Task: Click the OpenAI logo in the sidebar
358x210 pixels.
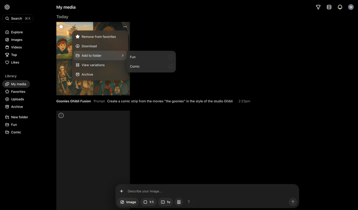Action: coord(7,7)
